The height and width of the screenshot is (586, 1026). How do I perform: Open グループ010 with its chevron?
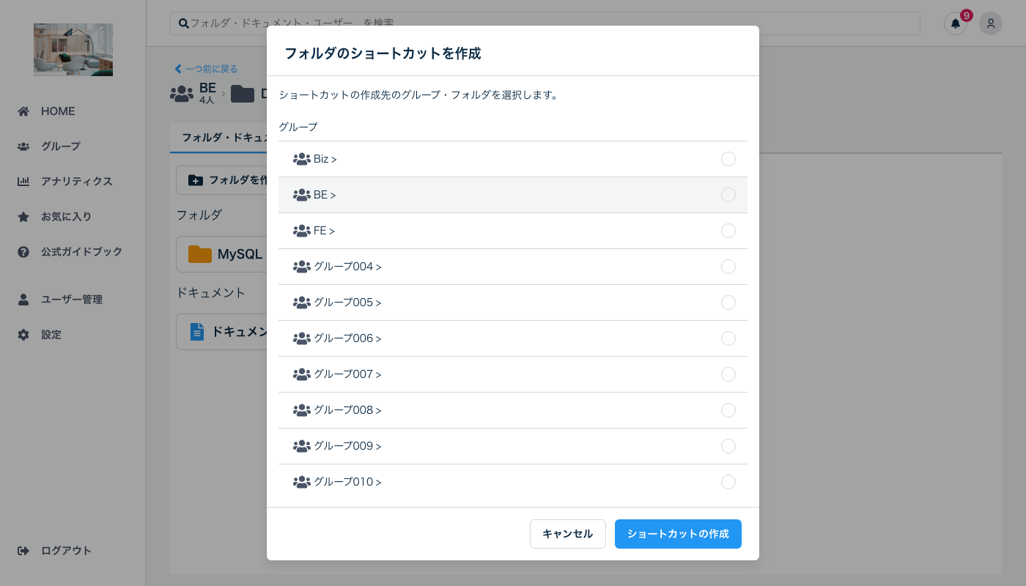[378, 482]
